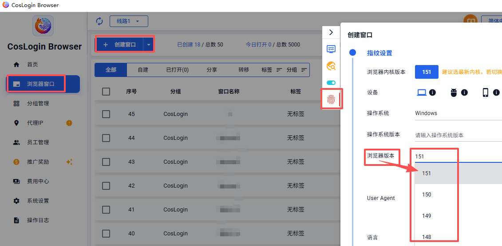502x246 pixels.
Task: Open the 线路1 dropdown
Action: pyautogui.click(x=129, y=21)
